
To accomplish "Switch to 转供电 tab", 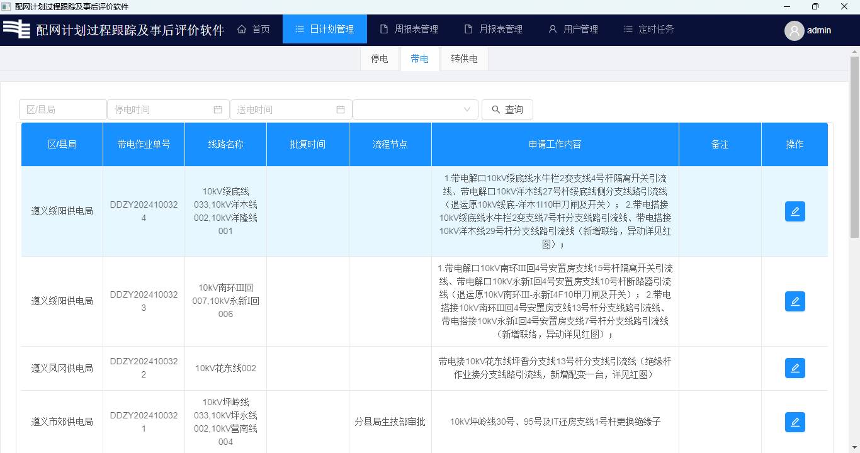I will [x=464, y=59].
